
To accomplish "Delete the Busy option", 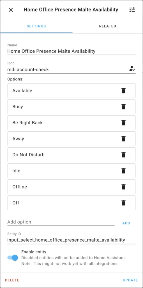I will 124,107.
